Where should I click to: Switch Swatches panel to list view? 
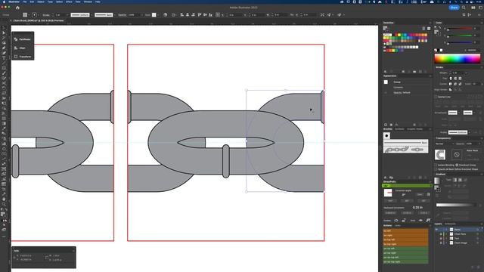(x=423, y=29)
